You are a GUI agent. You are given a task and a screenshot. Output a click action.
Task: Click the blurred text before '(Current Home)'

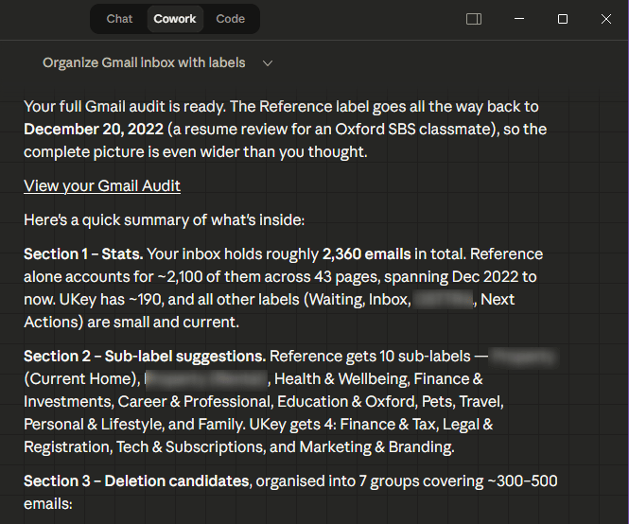click(x=525, y=358)
